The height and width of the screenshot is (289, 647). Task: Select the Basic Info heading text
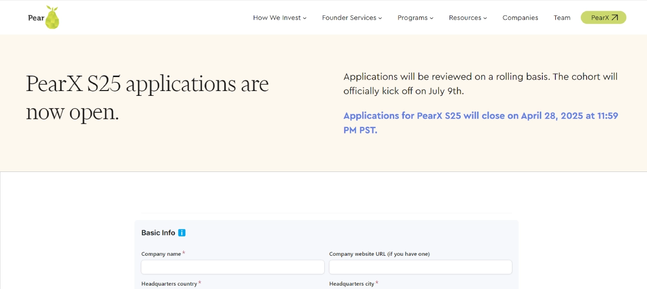point(158,233)
